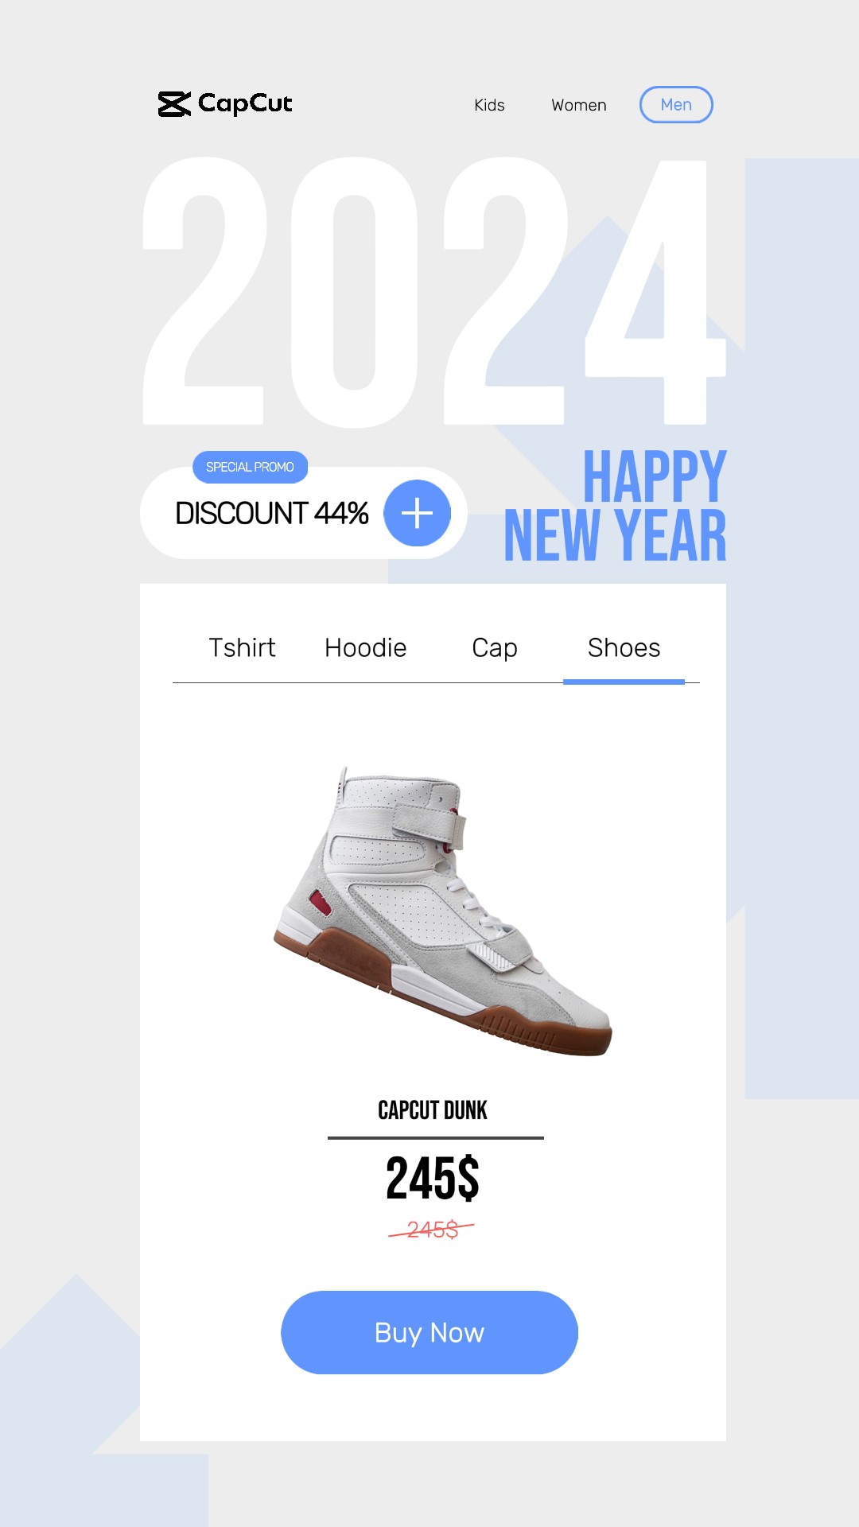
Task: Click the blue underline beneath Shoes
Action: click(624, 682)
